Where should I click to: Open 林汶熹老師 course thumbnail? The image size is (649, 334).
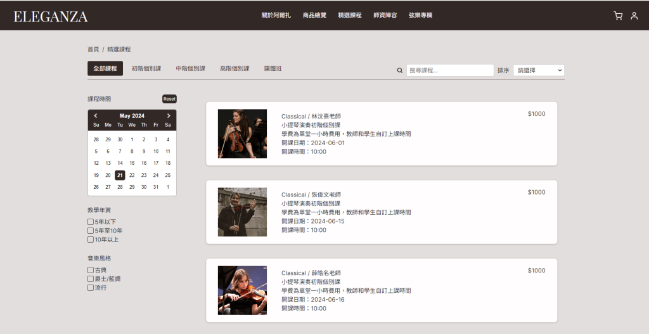pos(242,134)
